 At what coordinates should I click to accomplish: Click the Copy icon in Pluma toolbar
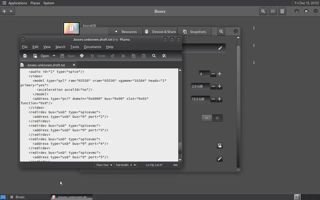(x=133, y=56)
